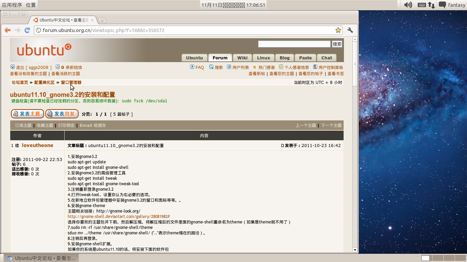467x262 pixels.
Task: Click 发表主题 new topic button
Action: tap(27, 114)
